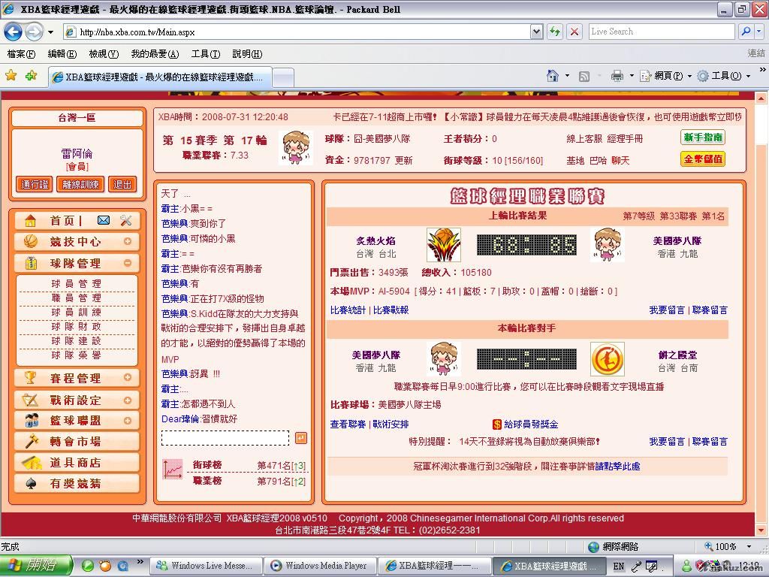Screen dimensions: 769x577
Task: Expand the 戰術設定 menu section
Action: tap(128, 400)
